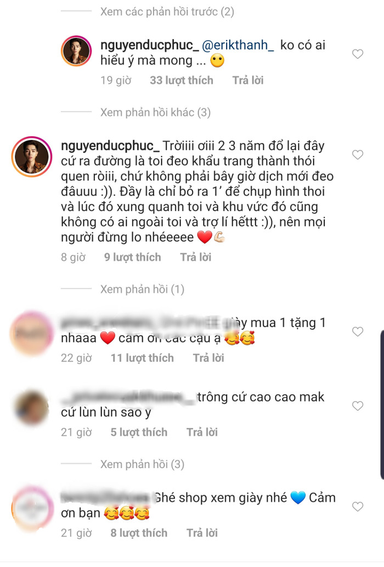Like the comment mentioning @erikthanh_

pos(358,54)
